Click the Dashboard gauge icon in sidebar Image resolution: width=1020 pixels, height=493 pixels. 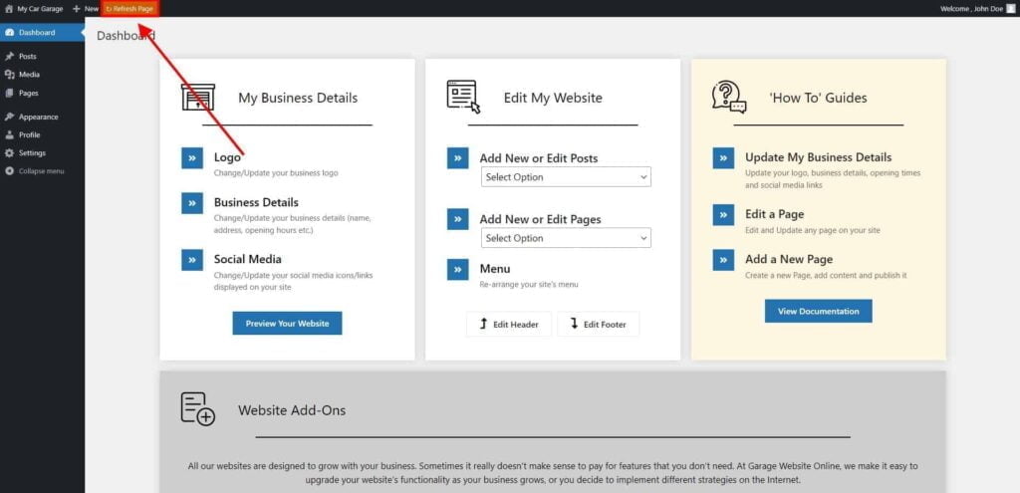9,33
